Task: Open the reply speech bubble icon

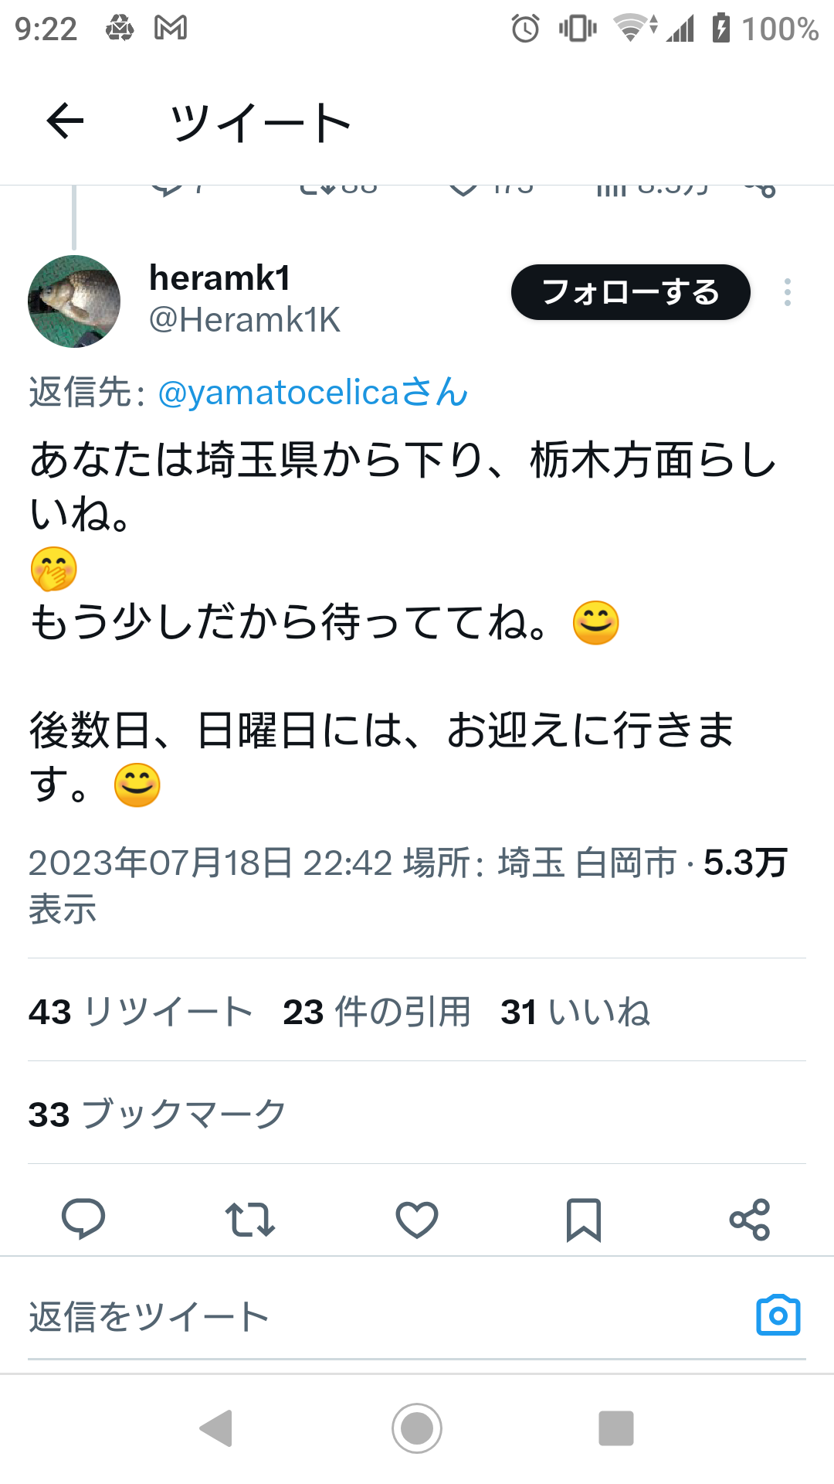Action: pyautogui.click(x=83, y=1219)
